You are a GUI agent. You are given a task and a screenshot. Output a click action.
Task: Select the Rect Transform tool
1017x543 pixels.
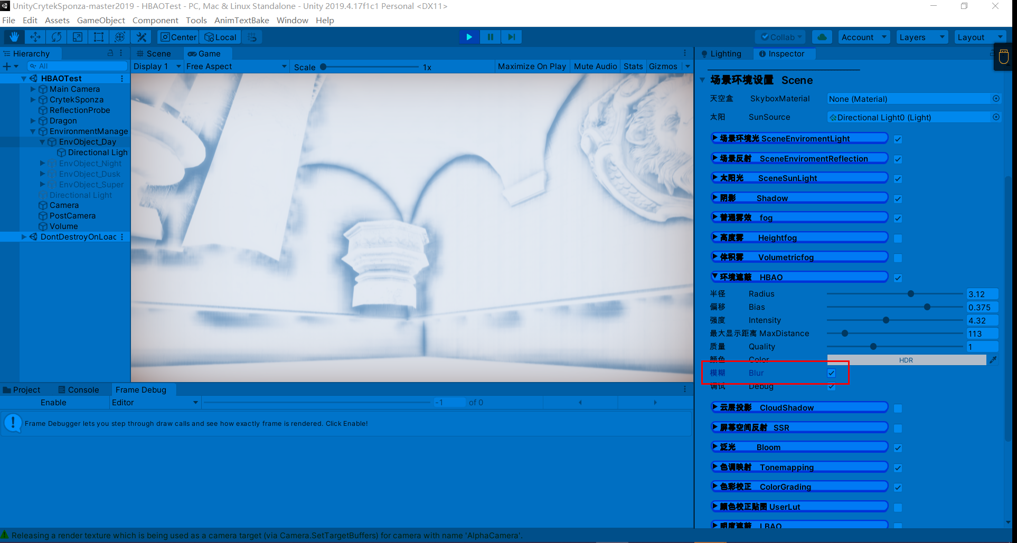pos(99,37)
